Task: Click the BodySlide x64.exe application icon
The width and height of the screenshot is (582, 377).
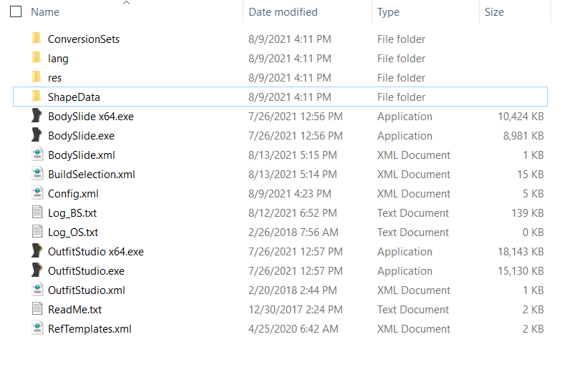Action: pos(37,115)
